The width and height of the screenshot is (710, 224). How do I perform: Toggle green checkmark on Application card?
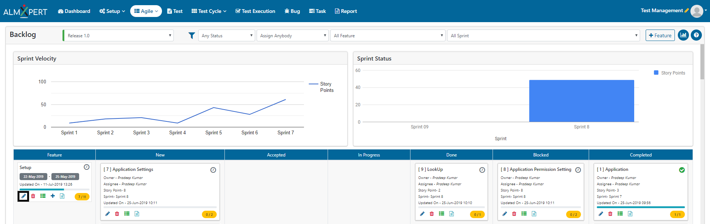pos(682,170)
